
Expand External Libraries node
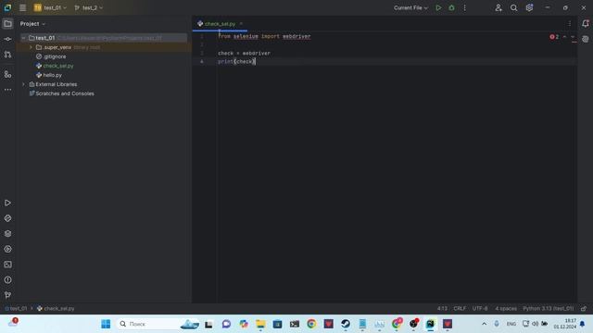(x=23, y=84)
